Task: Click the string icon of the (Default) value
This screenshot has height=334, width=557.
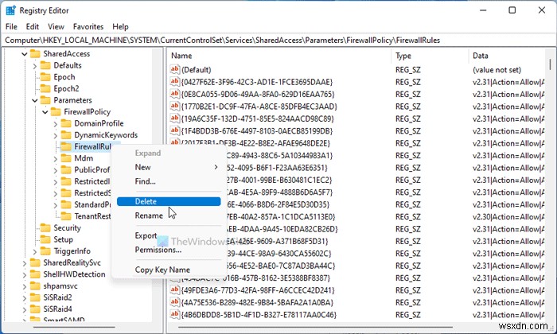Action: tap(174, 69)
